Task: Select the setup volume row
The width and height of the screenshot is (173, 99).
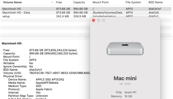Action: (x=45, y=16)
